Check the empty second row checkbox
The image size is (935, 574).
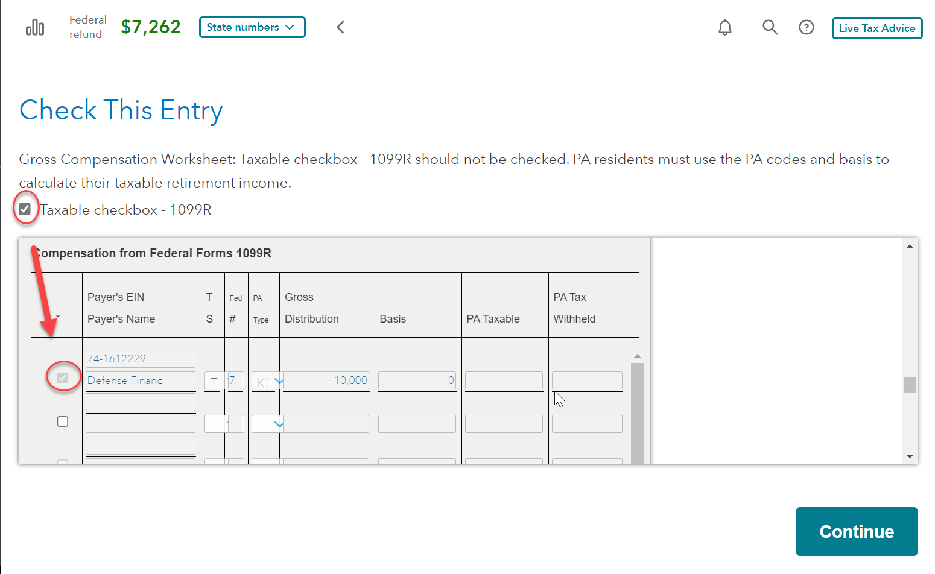(x=63, y=421)
